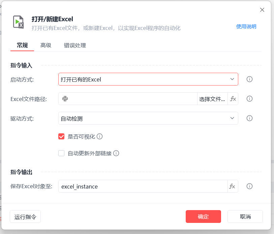This screenshot has height=234, width=274.
Task: Click the Excel app icon in header
Action: [x=18, y=22]
